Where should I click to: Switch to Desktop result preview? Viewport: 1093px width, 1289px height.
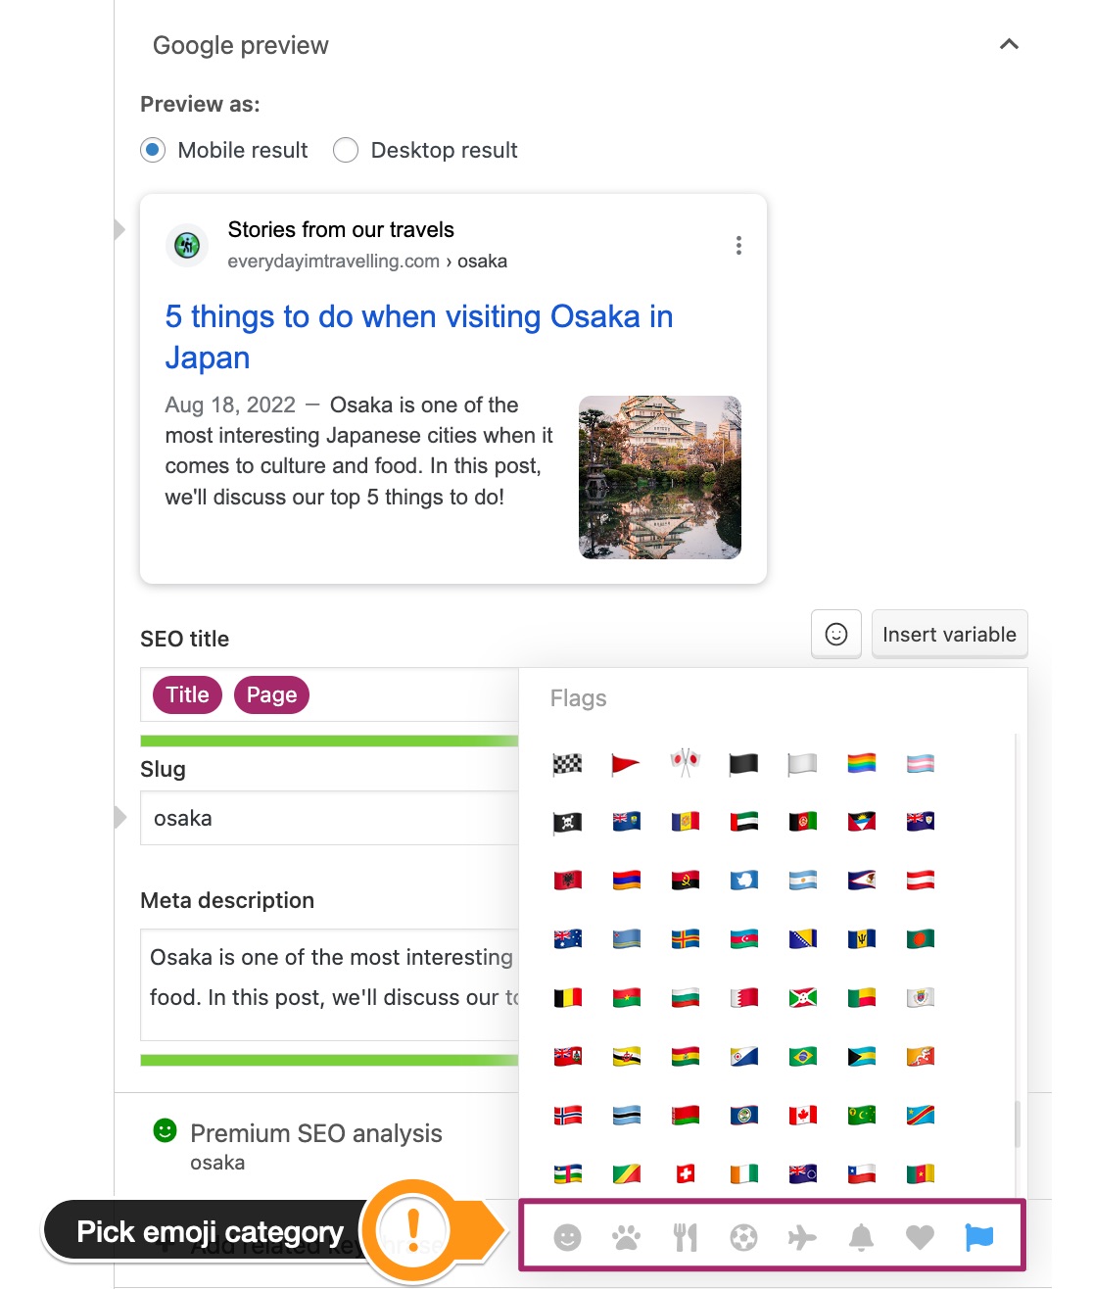(346, 150)
